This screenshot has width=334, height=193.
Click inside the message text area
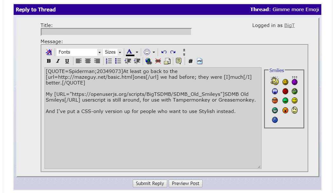point(153,118)
